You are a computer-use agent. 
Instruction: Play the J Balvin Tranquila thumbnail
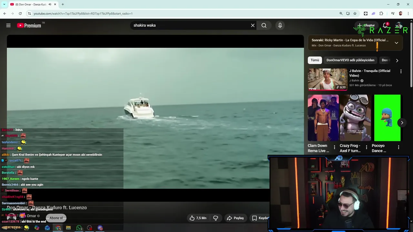click(327, 79)
